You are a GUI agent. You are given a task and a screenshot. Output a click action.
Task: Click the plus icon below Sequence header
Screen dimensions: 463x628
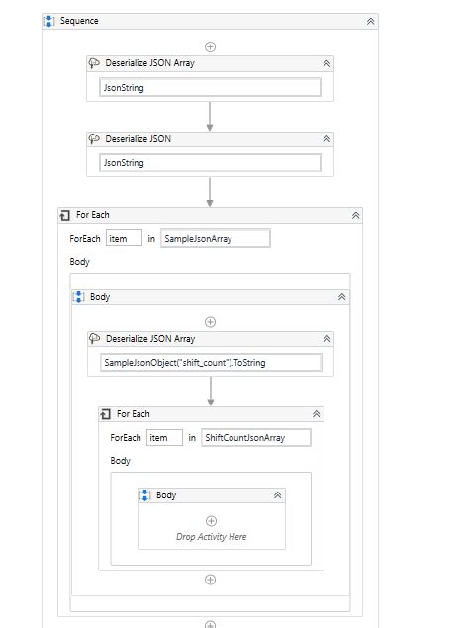click(210, 46)
